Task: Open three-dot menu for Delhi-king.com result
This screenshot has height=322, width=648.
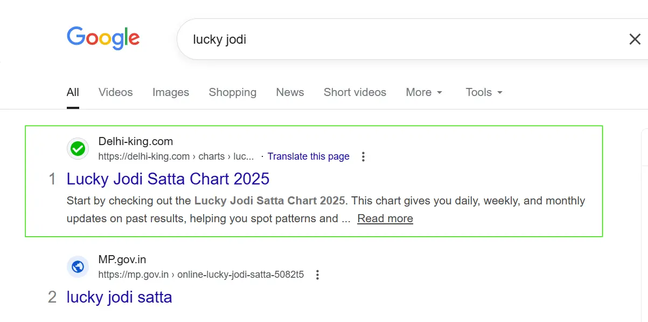Action: (x=363, y=156)
